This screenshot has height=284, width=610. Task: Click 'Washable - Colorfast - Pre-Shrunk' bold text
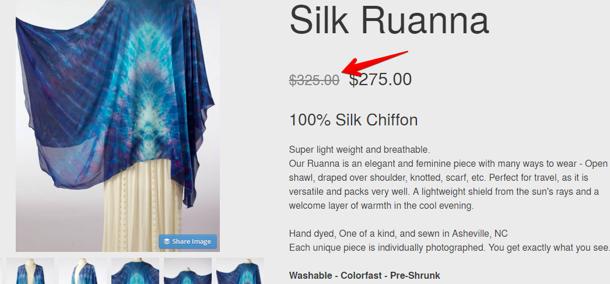pos(364,276)
